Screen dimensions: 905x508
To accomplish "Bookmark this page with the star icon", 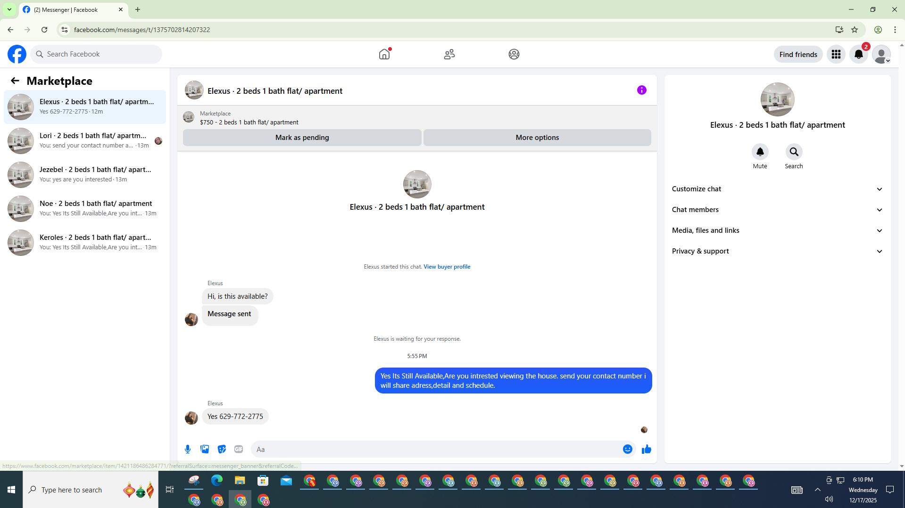I will point(855,30).
